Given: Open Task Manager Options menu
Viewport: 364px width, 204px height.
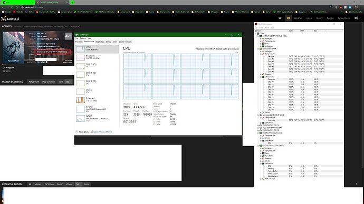Looking at the screenshot, I should 83,38.
